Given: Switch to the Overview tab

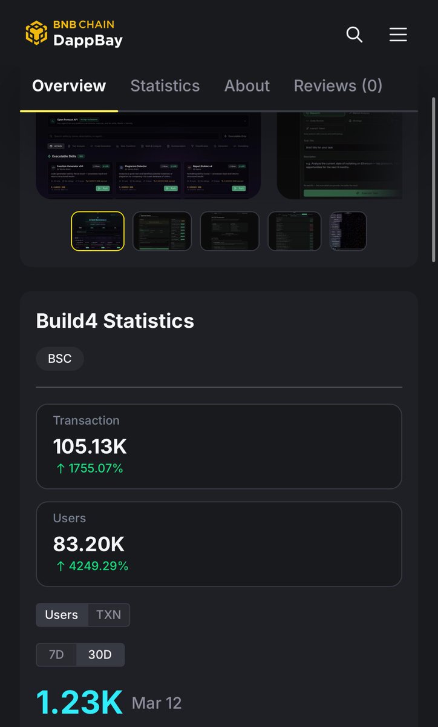Looking at the screenshot, I should coord(69,86).
